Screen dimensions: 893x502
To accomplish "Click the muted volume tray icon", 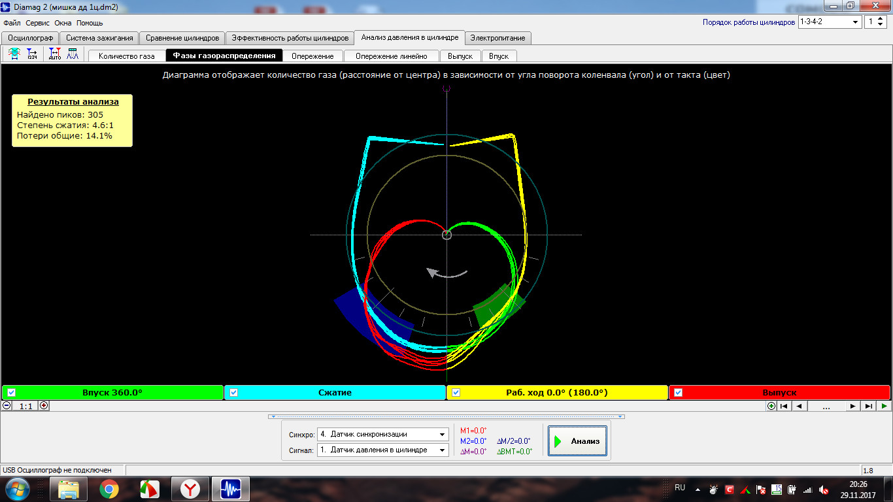I will click(x=824, y=489).
